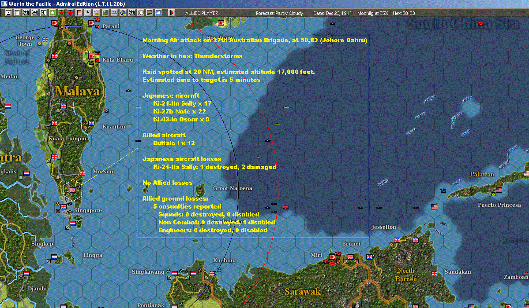Click the Lingga island label
This screenshot has height=308, width=529.
pyautogui.click(x=93, y=255)
